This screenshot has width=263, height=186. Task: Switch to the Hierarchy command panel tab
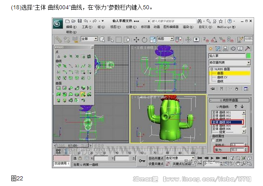point(225,49)
